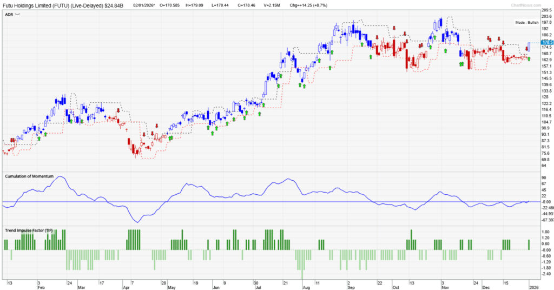
Task: Click the final green up arrow near 2026
Action: click(529, 58)
